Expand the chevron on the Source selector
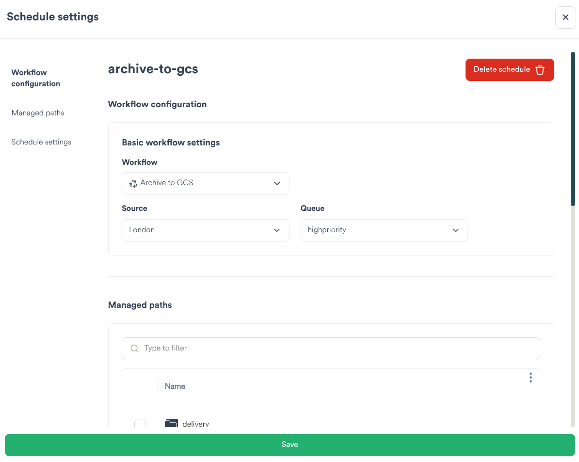 (277, 230)
